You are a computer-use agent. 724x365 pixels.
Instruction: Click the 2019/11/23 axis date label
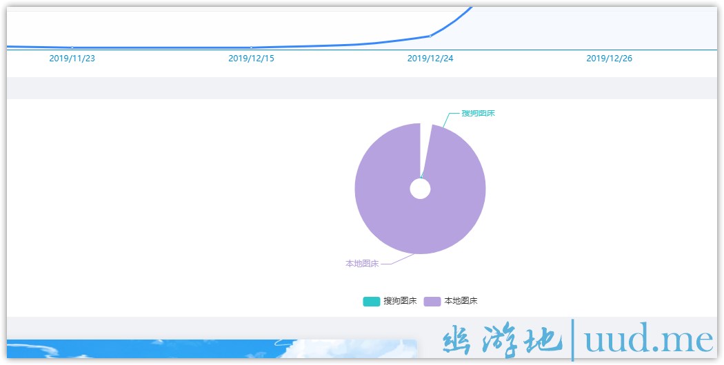(72, 59)
